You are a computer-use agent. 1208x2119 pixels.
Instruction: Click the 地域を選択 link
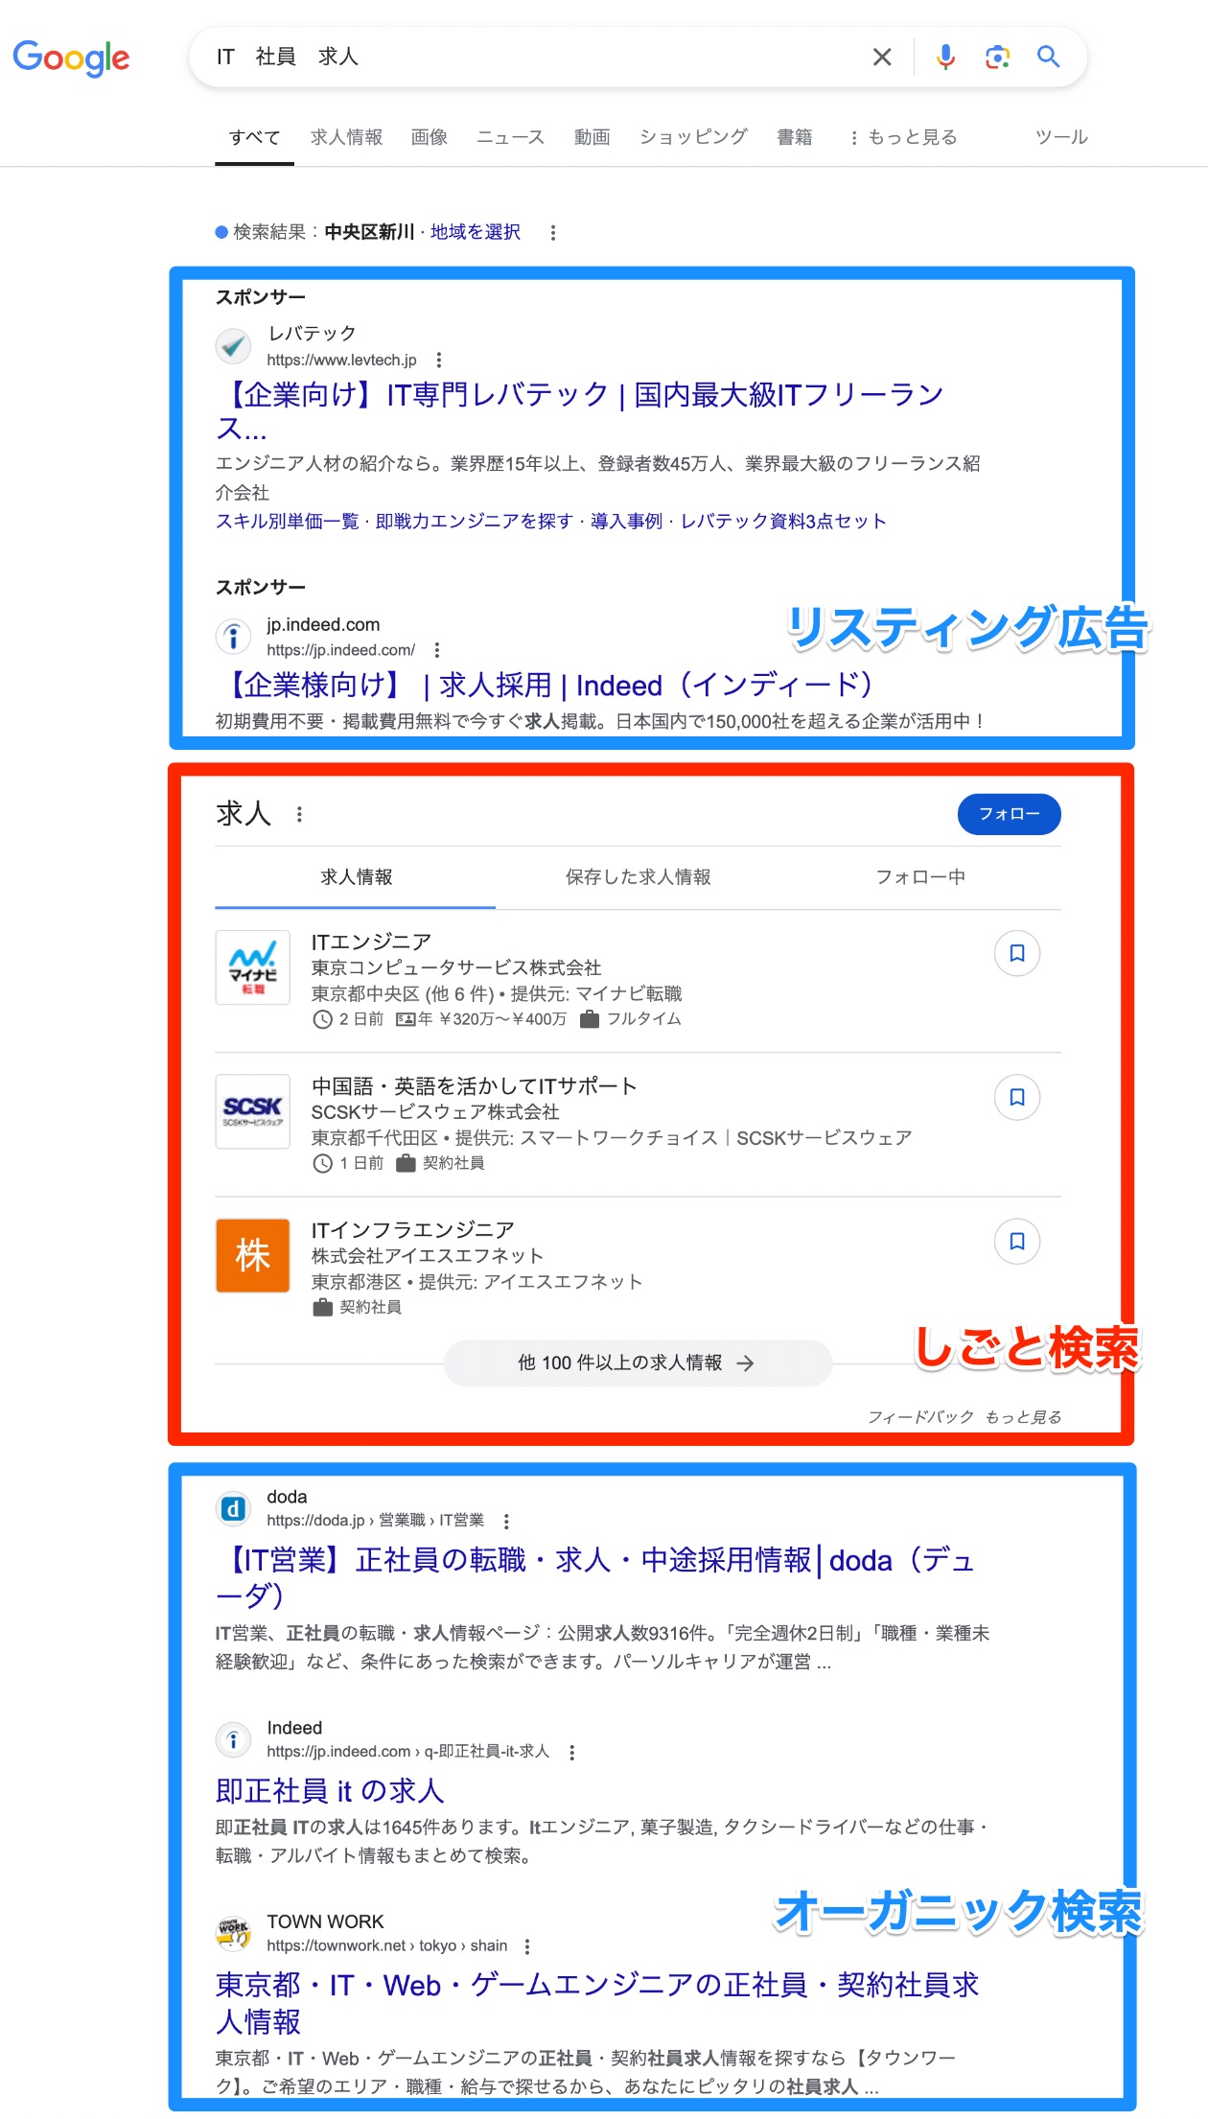476,232
